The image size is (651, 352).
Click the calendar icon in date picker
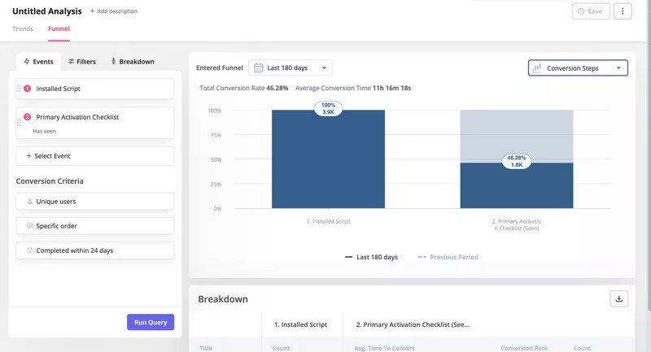[257, 68]
